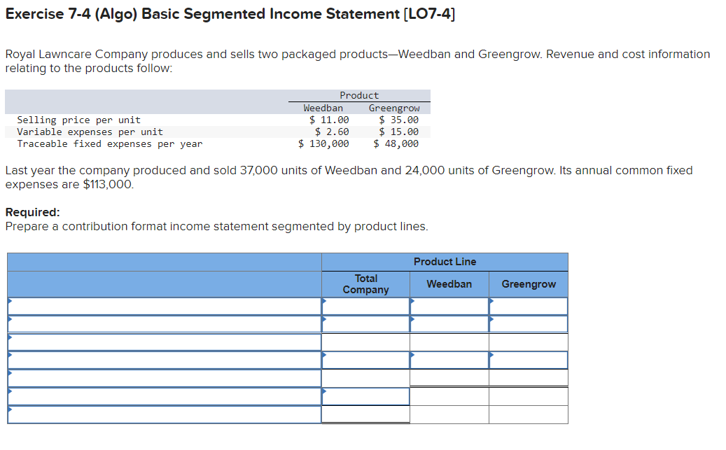Open the fourth row label dropdown
The image size is (726, 450).
click(161, 360)
